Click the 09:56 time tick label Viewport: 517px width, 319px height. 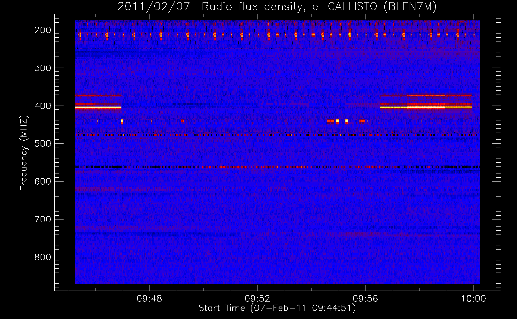pyautogui.click(x=366, y=299)
